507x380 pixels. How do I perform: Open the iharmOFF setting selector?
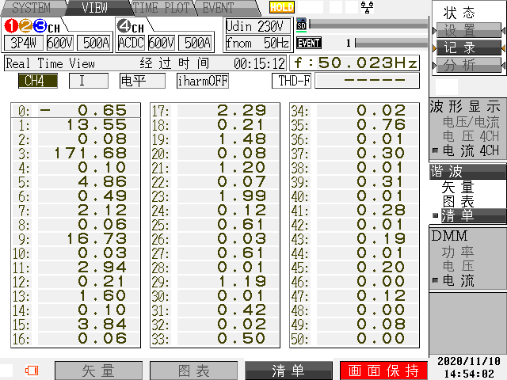(x=202, y=80)
